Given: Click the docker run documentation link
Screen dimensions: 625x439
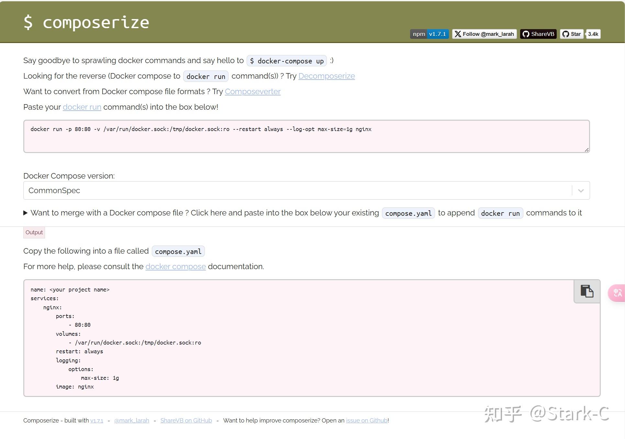Looking at the screenshot, I should (x=82, y=107).
